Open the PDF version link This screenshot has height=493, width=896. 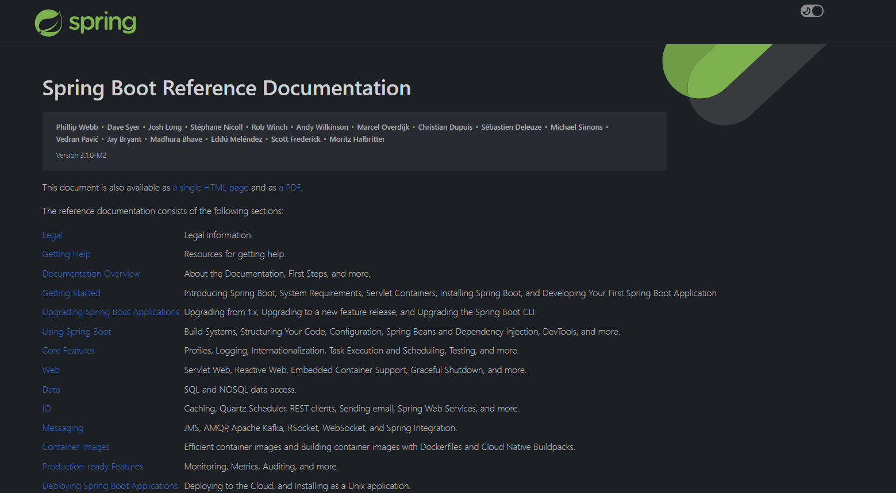290,188
